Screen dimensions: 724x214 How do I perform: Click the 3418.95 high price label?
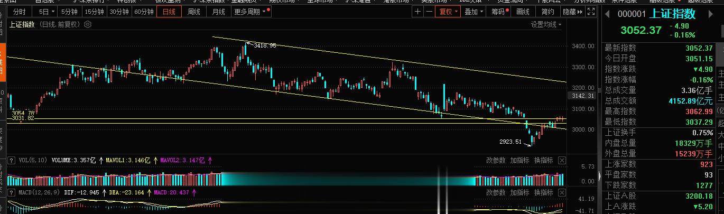(265, 46)
